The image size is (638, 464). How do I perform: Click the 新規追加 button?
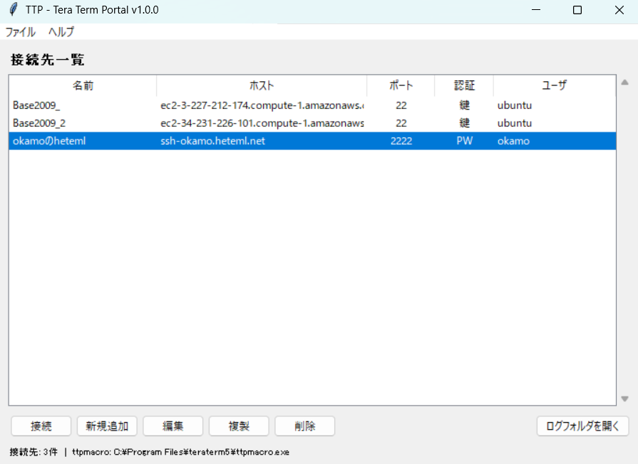click(x=107, y=426)
